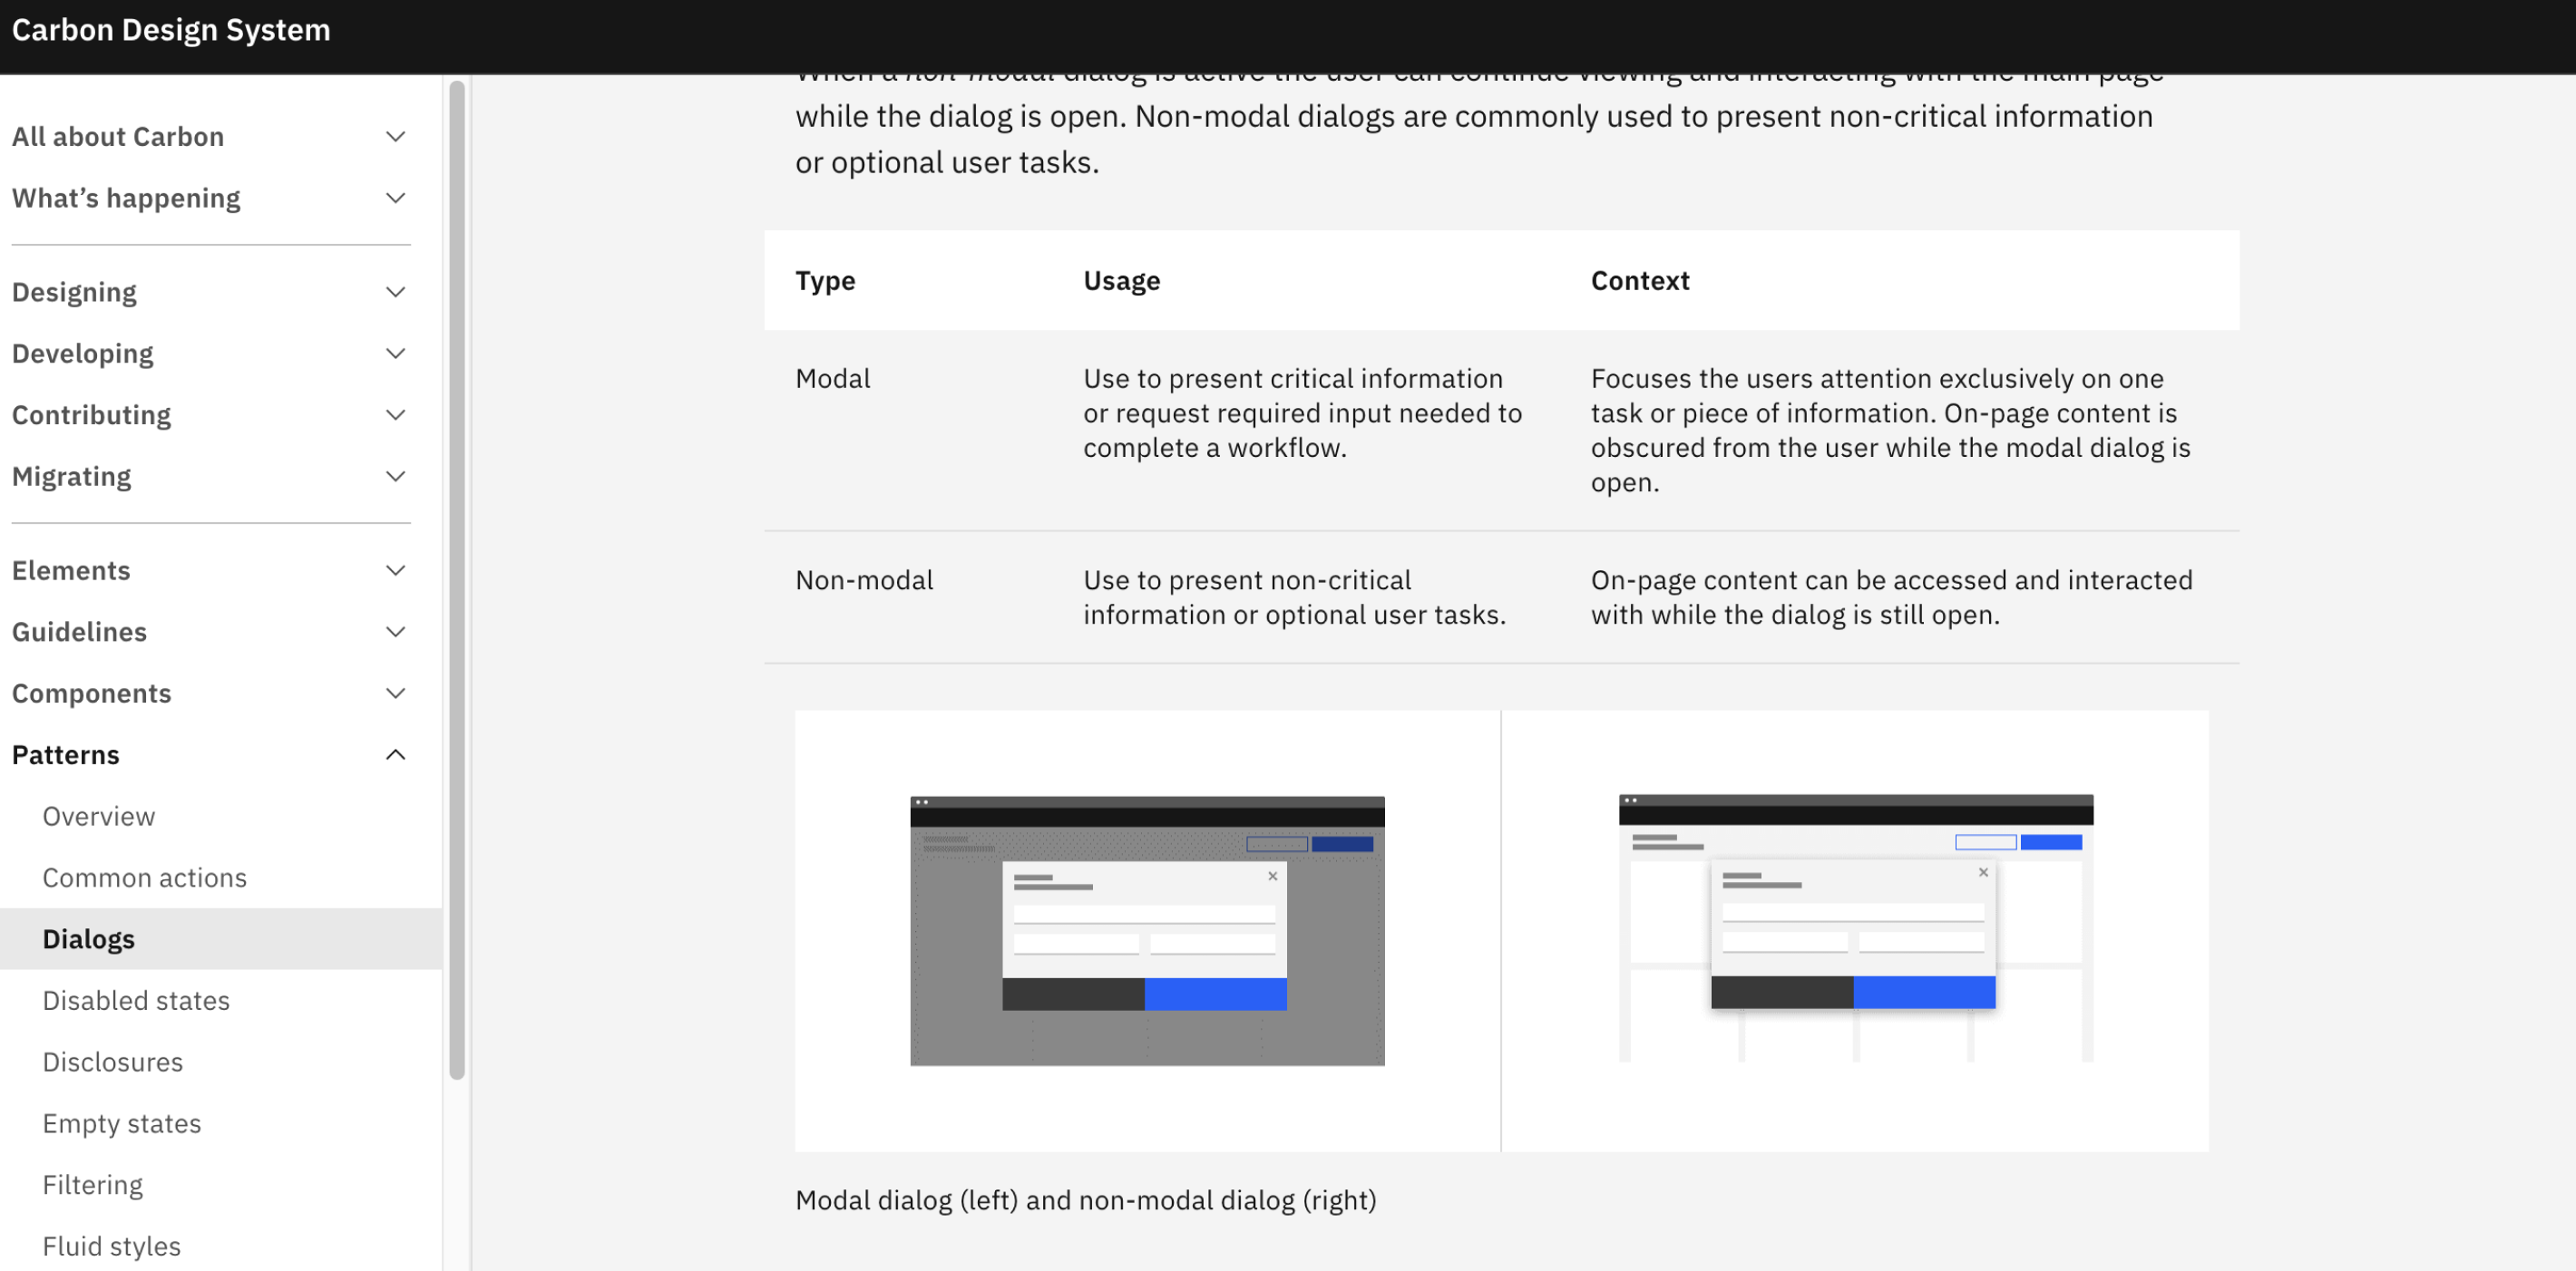This screenshot has width=2576, height=1271.
Task: Click chevron next to Developing
Action: coord(395,354)
